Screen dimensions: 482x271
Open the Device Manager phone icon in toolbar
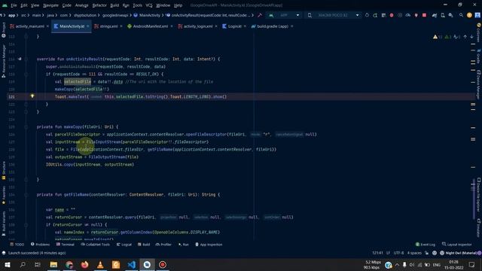(x=443, y=15)
